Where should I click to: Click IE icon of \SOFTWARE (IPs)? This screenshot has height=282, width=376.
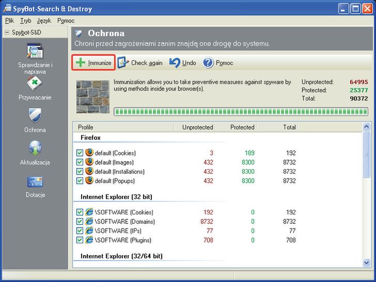(x=89, y=230)
